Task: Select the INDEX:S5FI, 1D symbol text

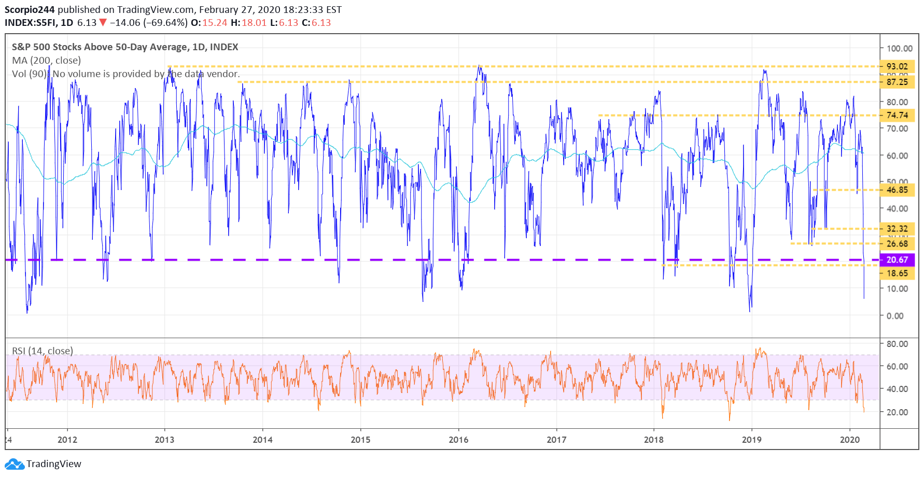Action: 39,23
